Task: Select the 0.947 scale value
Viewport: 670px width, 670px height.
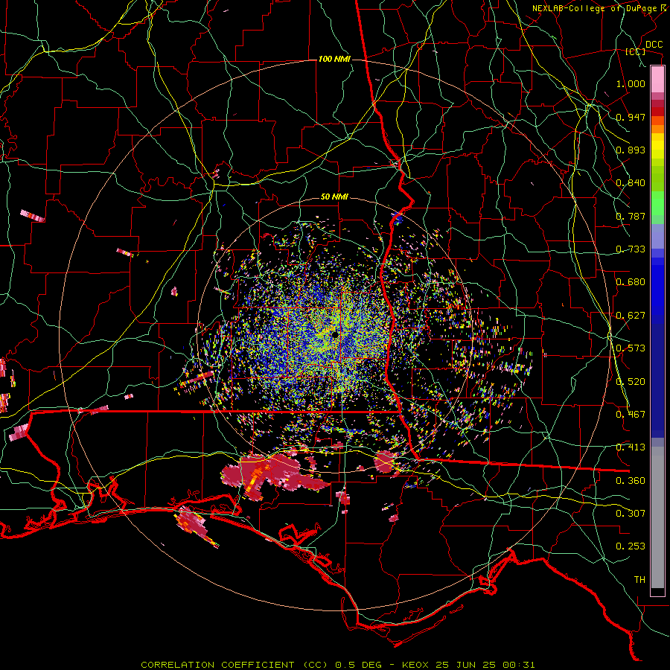Action: [631, 117]
